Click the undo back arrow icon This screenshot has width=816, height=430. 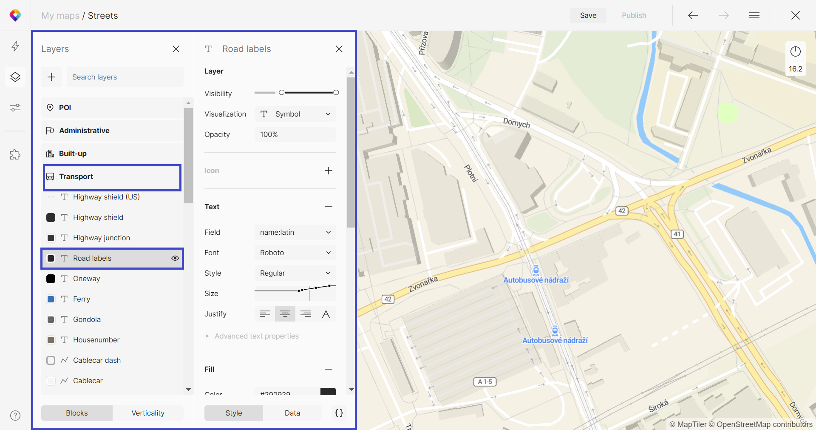pyautogui.click(x=693, y=15)
